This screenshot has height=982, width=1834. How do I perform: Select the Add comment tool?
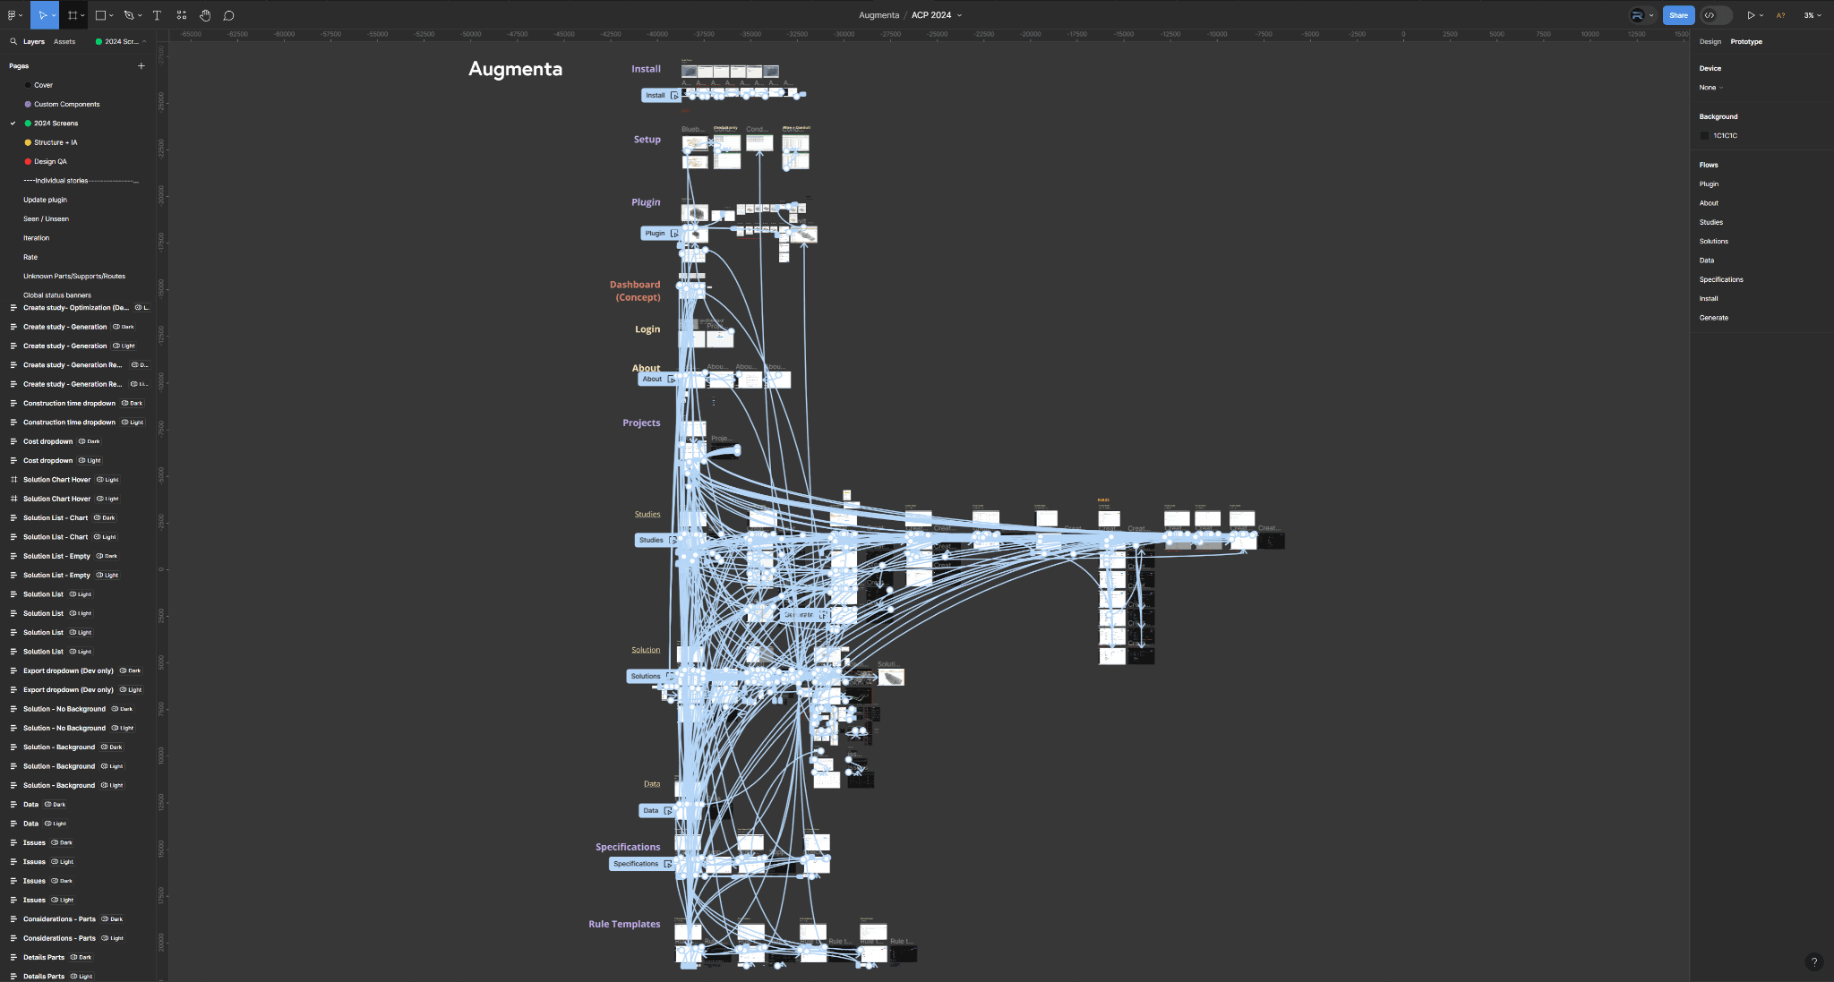pyautogui.click(x=229, y=15)
